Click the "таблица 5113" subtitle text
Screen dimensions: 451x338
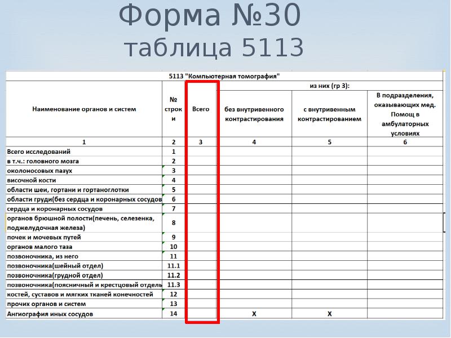[x=214, y=49]
